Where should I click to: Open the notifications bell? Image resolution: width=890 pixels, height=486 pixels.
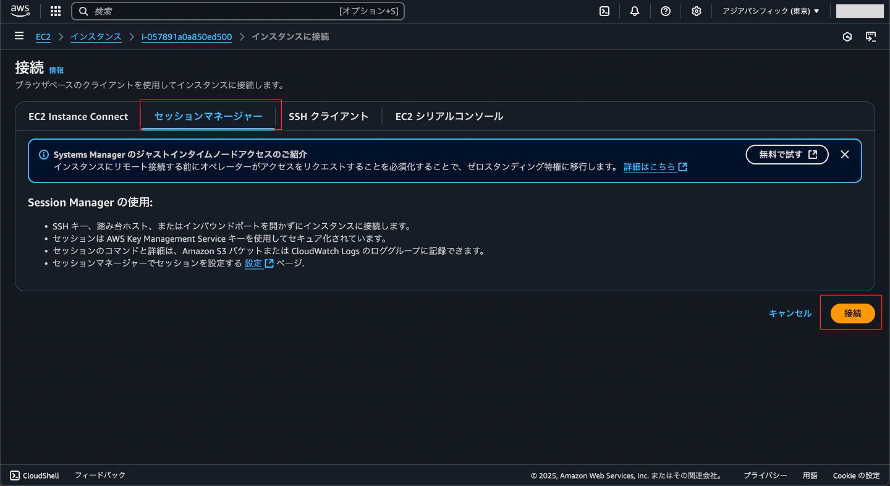(x=635, y=11)
